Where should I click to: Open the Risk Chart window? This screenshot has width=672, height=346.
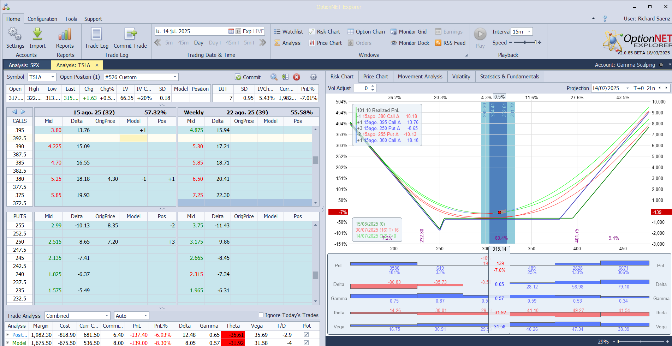click(x=325, y=32)
